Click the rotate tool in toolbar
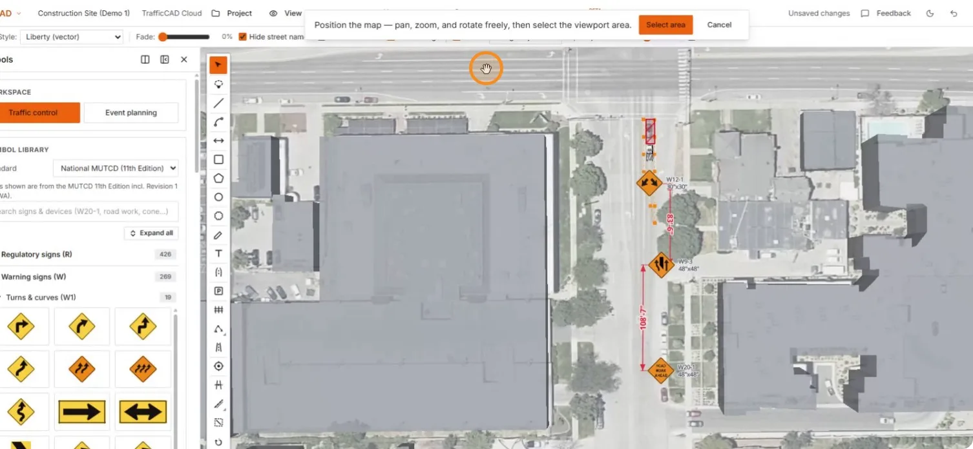973x449 pixels. tap(218, 442)
